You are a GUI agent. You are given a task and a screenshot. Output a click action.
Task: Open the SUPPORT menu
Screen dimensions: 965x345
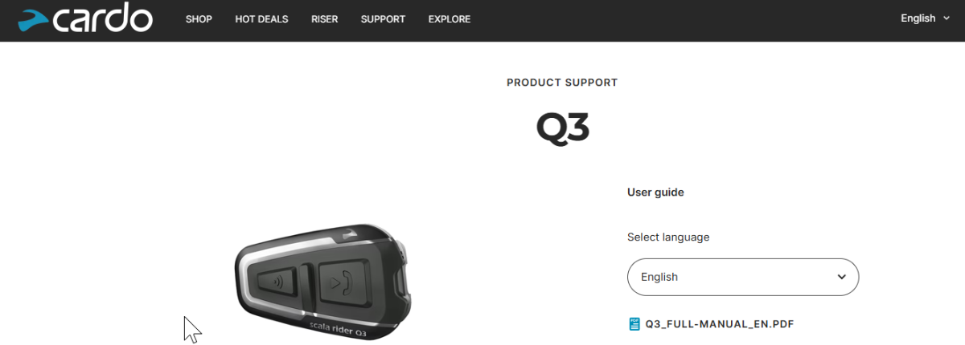click(383, 19)
